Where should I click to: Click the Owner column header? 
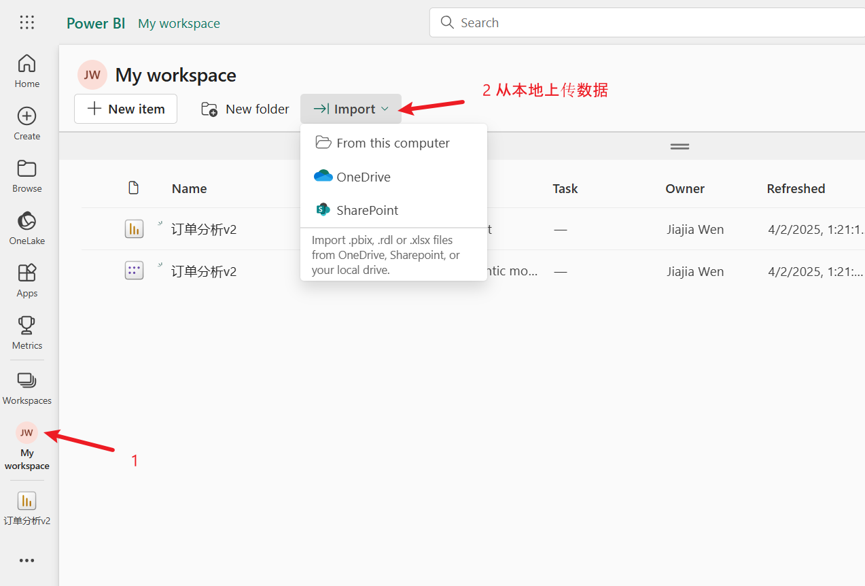coord(685,189)
